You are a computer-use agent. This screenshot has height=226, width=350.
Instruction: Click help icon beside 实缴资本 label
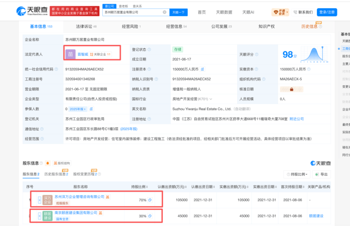(256, 69)
